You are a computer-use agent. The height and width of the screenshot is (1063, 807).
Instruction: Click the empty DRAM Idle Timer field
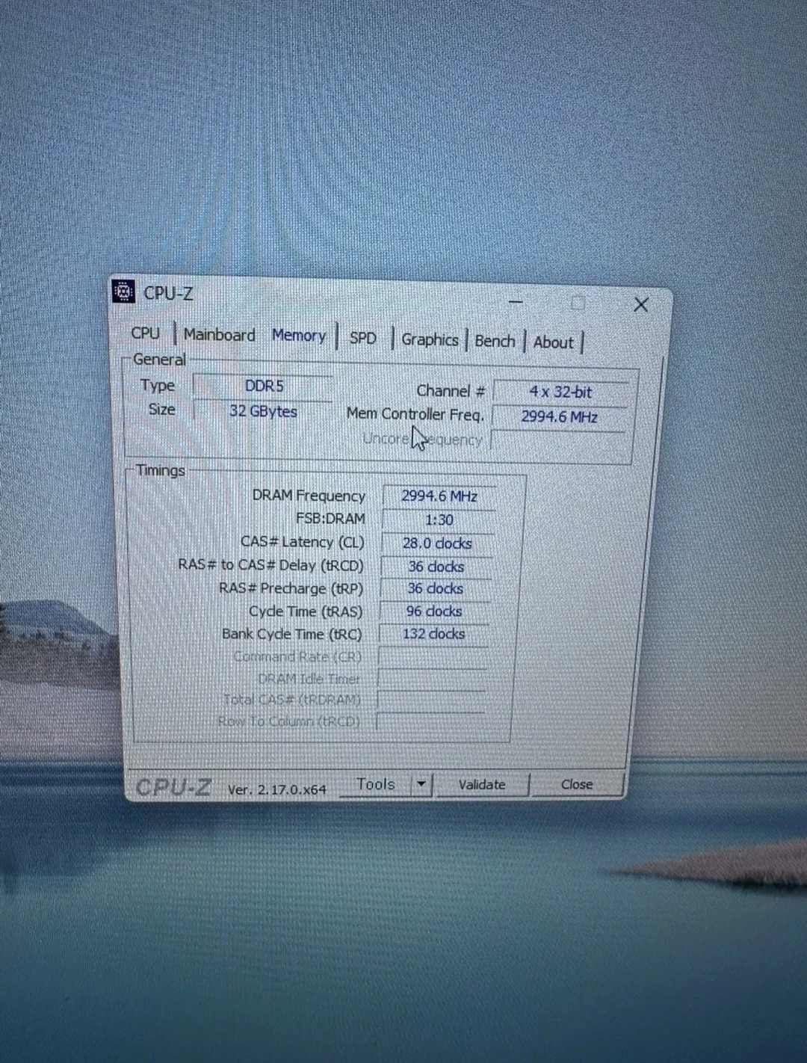(x=432, y=679)
